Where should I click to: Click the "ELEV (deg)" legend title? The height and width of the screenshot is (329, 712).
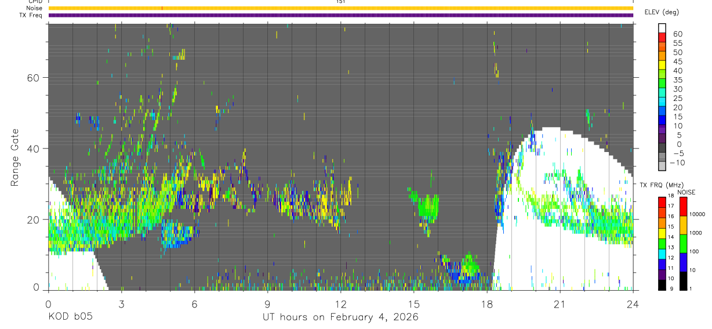[x=662, y=12]
